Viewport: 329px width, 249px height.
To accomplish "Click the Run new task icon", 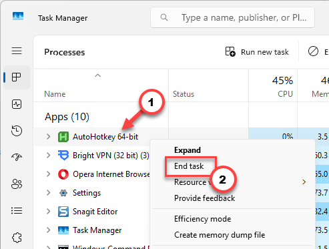I will (230, 51).
